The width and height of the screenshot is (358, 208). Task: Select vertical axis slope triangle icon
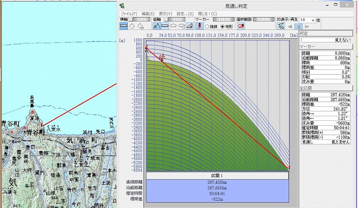[190, 26]
